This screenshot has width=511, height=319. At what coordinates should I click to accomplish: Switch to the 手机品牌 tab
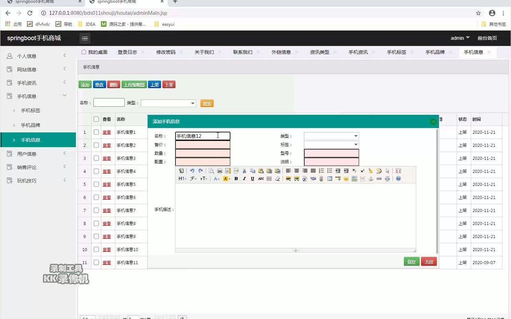tap(435, 52)
